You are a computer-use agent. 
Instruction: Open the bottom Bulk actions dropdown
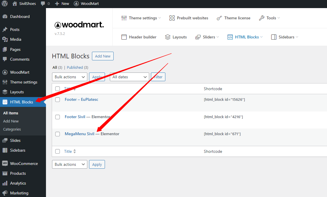pyautogui.click(x=70, y=164)
